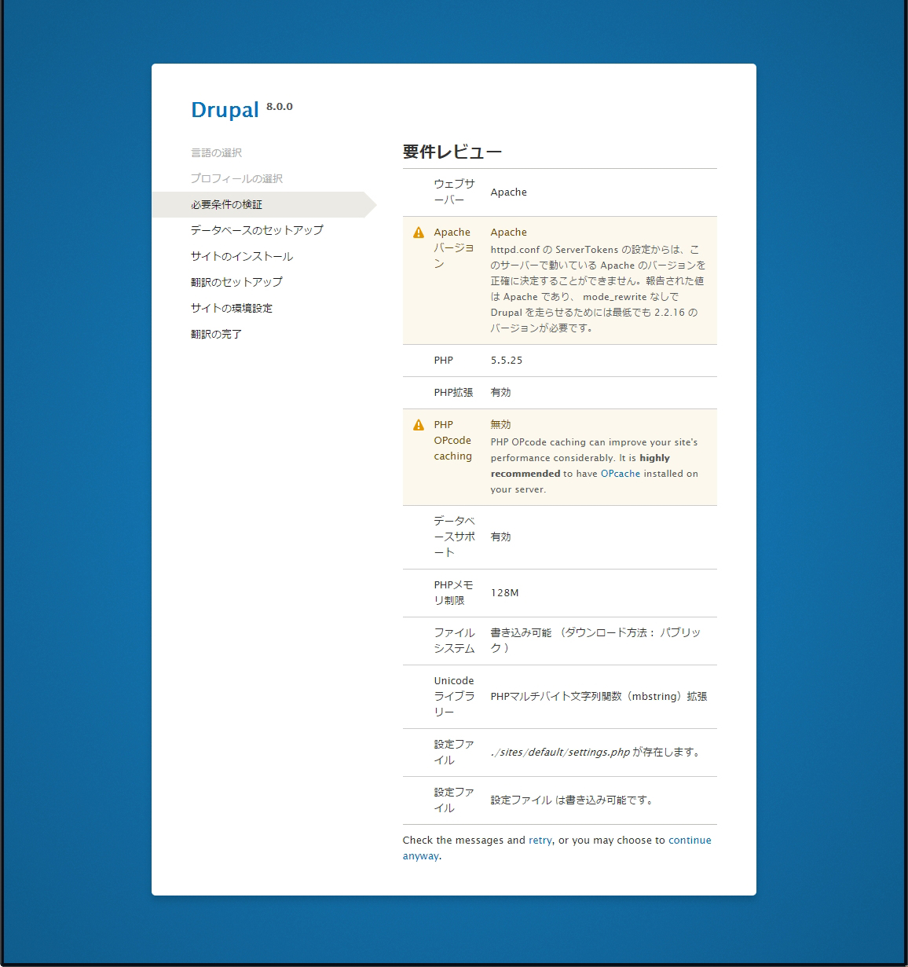Click the ./sites/default/settings.php path text
The height and width of the screenshot is (967, 908).
click(560, 752)
